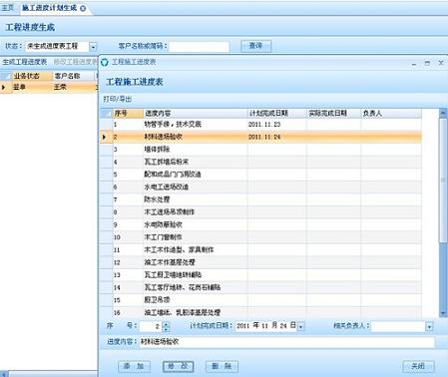This screenshot has width=448, height=377.
Task: Sort by the 序号 column header
Action: [x=128, y=114]
